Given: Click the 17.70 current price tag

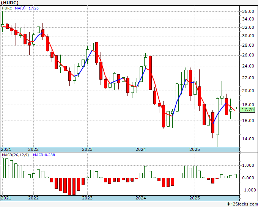Looking at the screenshot, I should (248, 110).
